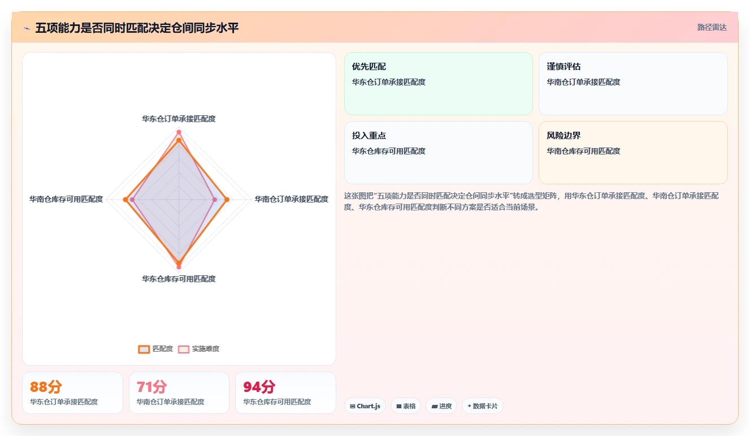Click the 路径雷达 label in the header
Image resolution: width=750 pixels, height=436 pixels.
pyautogui.click(x=712, y=27)
